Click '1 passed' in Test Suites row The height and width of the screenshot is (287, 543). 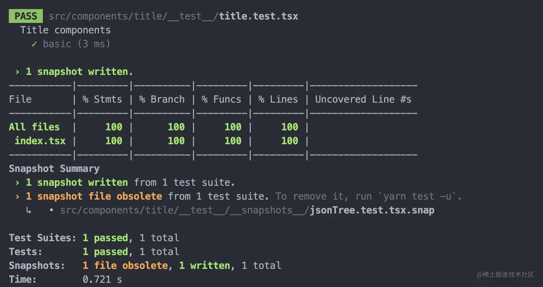105,238
